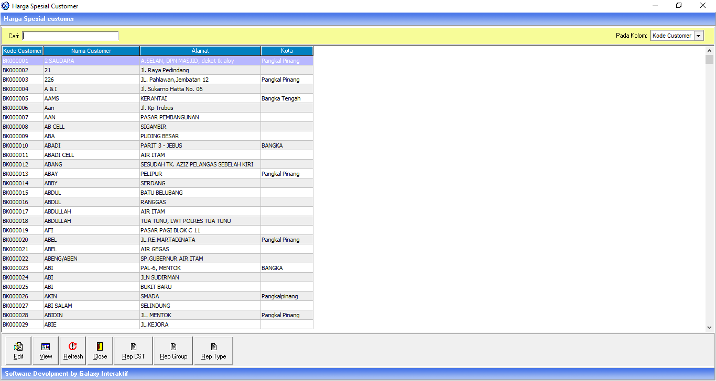
Task: Open View for the selected customer
Action: 46,351
